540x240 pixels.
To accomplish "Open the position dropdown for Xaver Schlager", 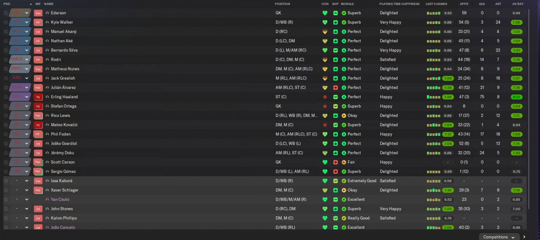I will tap(20, 190).
